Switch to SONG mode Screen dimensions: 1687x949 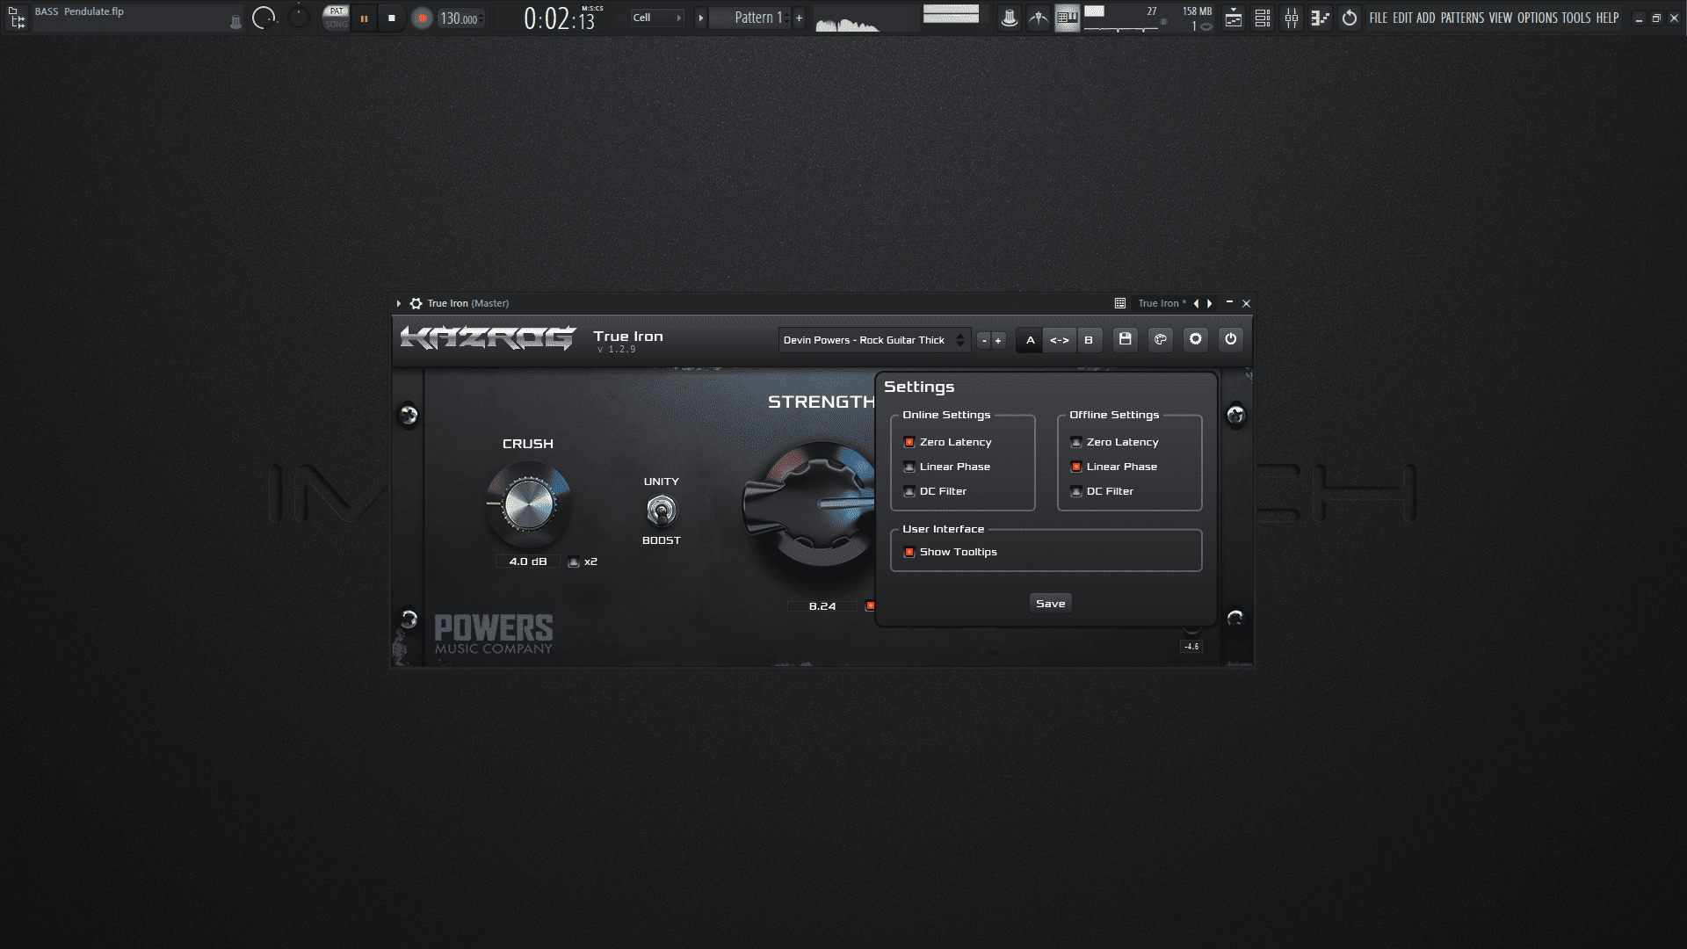336,24
